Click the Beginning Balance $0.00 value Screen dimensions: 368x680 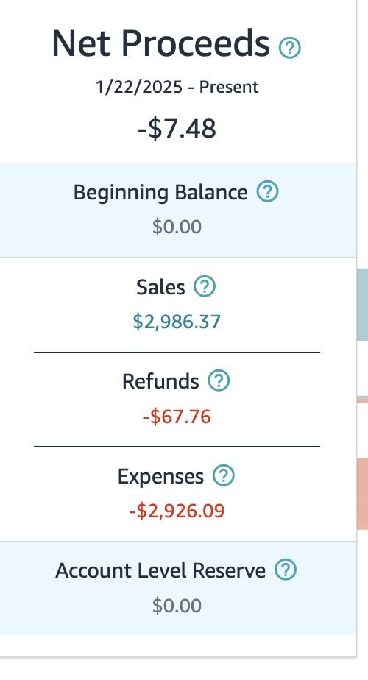(177, 227)
